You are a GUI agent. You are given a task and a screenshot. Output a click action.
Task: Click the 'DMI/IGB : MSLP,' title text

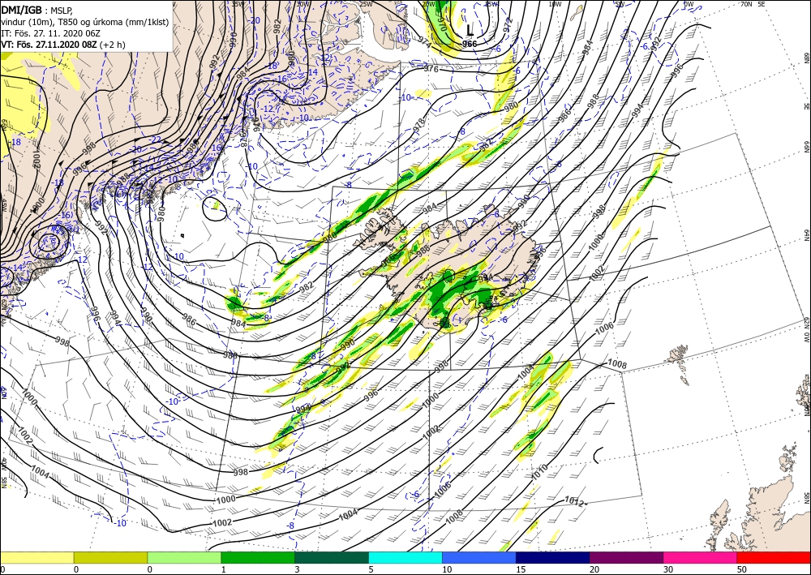tap(37, 9)
